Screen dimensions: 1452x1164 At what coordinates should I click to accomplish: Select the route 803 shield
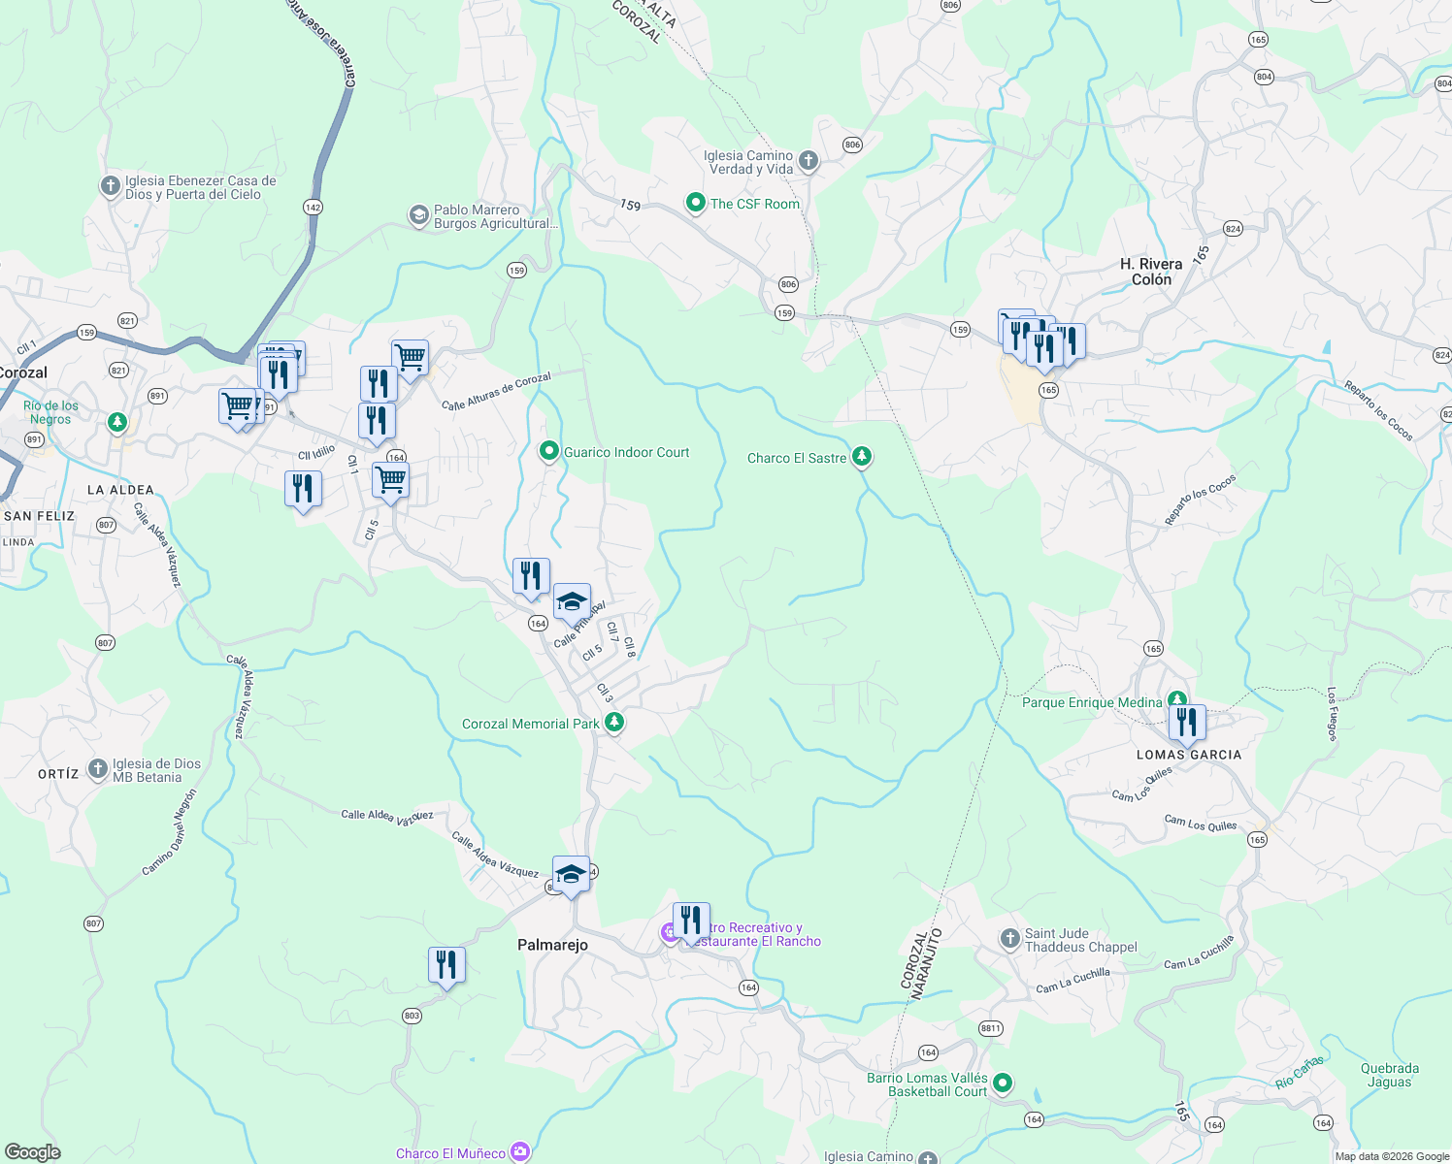(x=412, y=1016)
